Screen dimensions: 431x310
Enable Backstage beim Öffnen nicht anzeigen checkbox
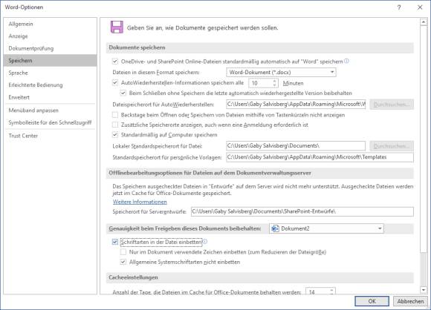pyautogui.click(x=115, y=115)
